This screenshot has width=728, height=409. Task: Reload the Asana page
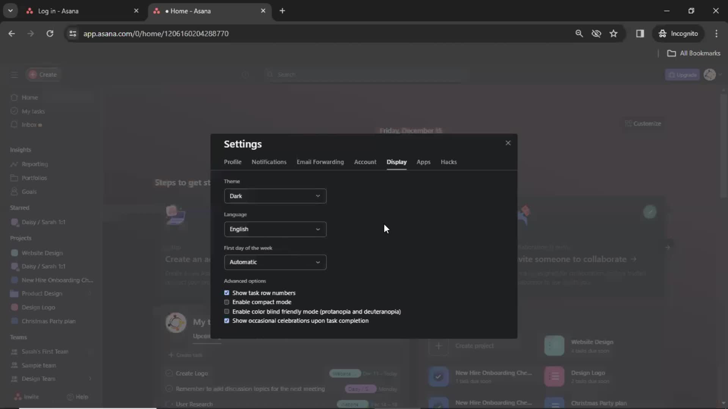[50, 33]
